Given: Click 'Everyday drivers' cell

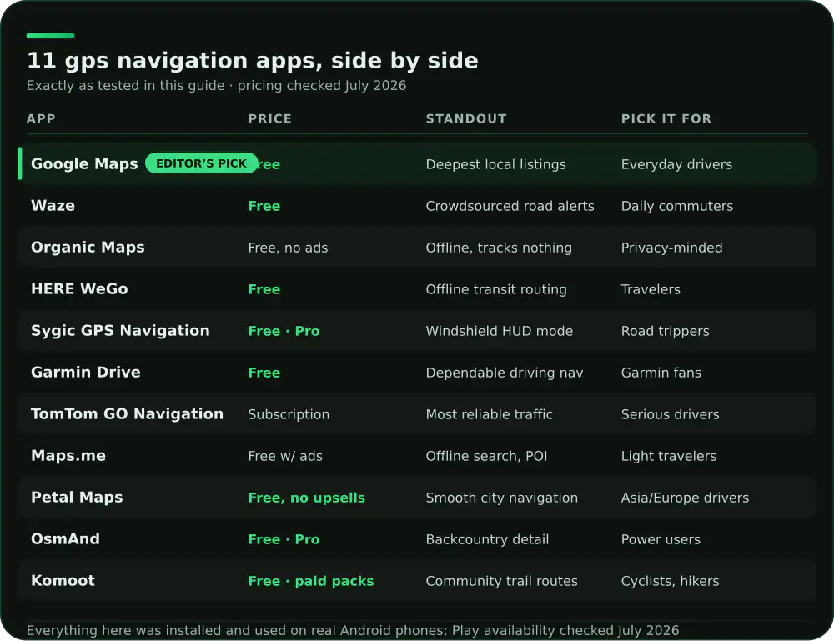Looking at the screenshot, I should 676,164.
